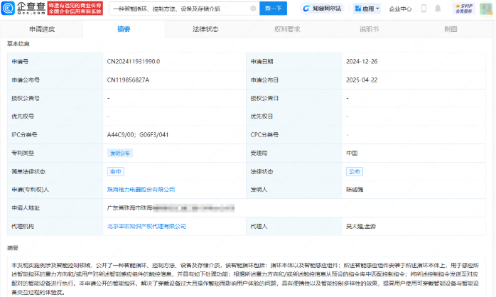Click inventor name 陈威强
This screenshot has height=297, width=496.
click(355, 190)
